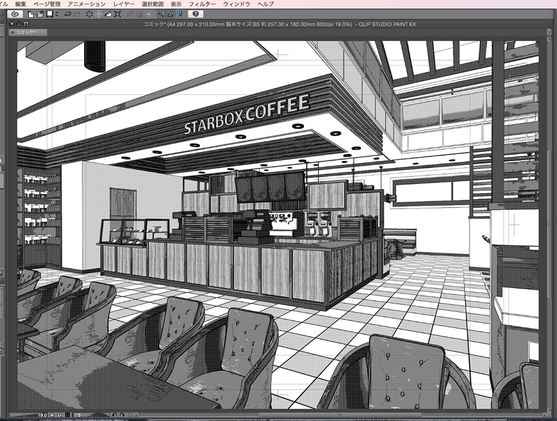
Task: Create a new document from toolbar
Action: [x=31, y=14]
